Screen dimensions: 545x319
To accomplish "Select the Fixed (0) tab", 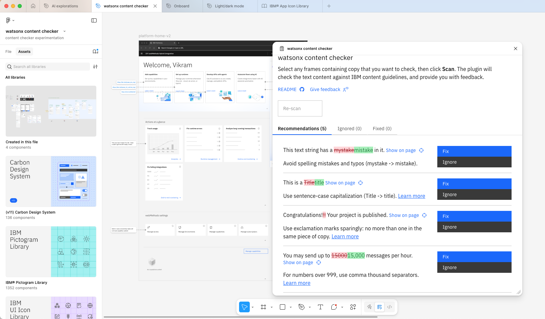I will (382, 129).
